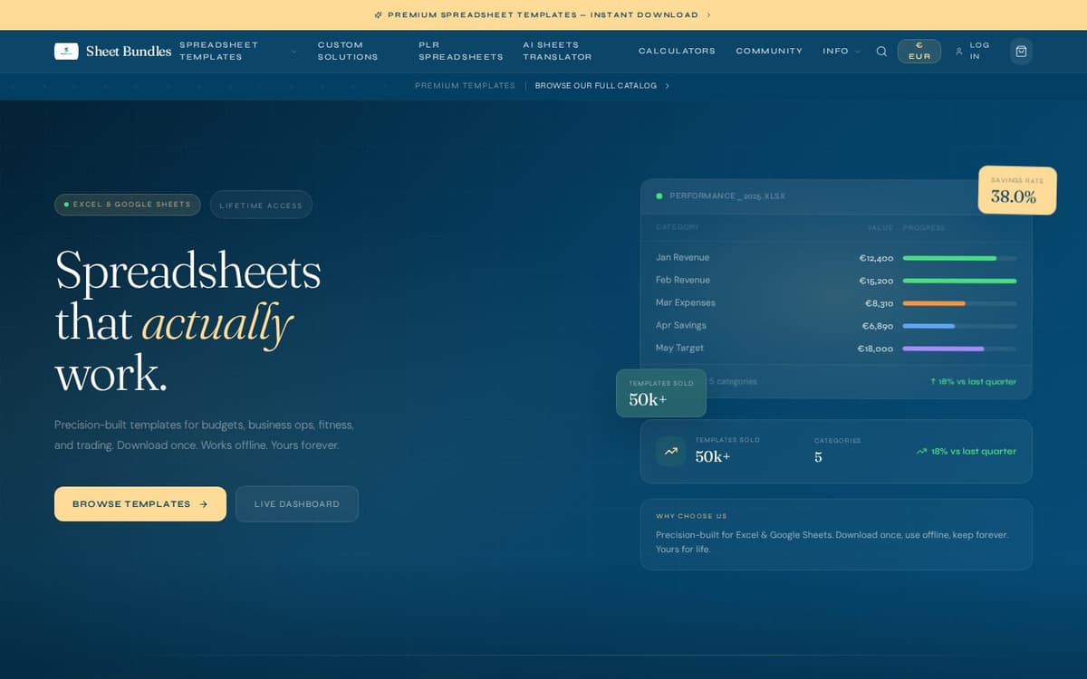1087x679 pixels.
Task: Click the Log In user icon
Action: point(958,52)
